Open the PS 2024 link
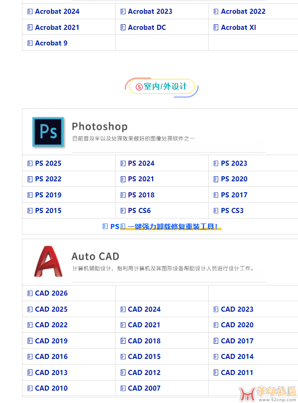Screen dimensions: 298x403 coord(141,163)
